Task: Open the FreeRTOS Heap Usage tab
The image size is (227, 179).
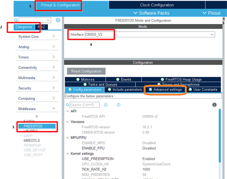Action: (181, 79)
